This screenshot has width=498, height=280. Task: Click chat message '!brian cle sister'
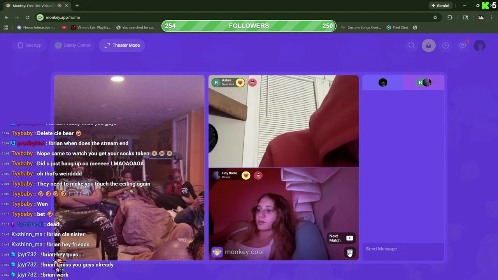pos(66,234)
